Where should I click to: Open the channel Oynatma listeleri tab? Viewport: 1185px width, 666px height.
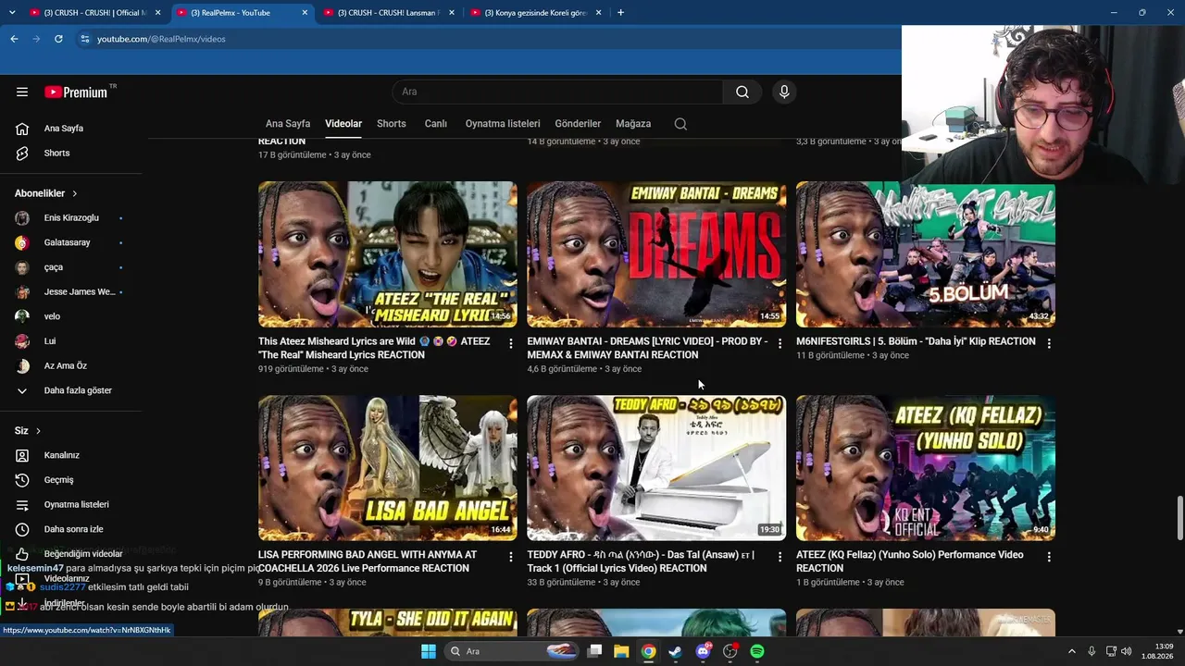tap(503, 124)
